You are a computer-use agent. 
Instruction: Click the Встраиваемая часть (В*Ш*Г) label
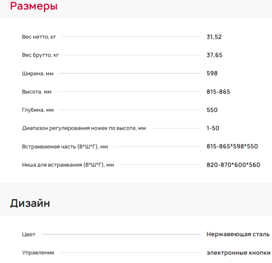(65, 146)
